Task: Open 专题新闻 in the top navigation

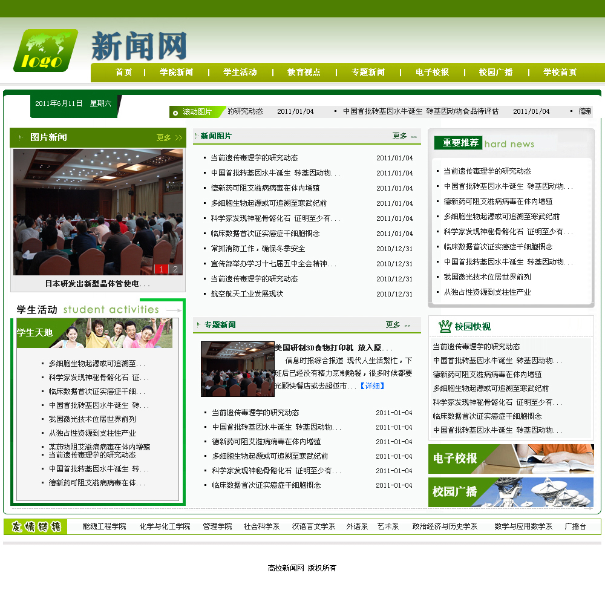Action: tap(368, 72)
